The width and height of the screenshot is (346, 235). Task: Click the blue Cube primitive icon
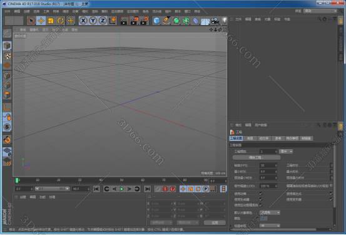click(156, 21)
